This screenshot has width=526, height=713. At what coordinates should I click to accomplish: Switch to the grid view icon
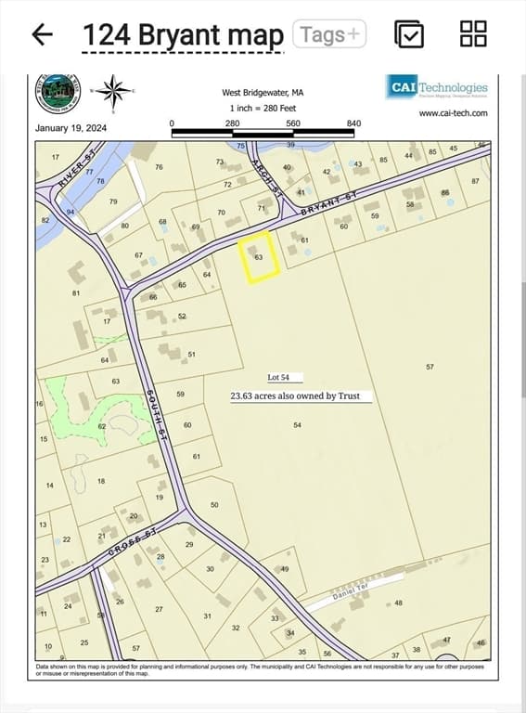point(473,33)
